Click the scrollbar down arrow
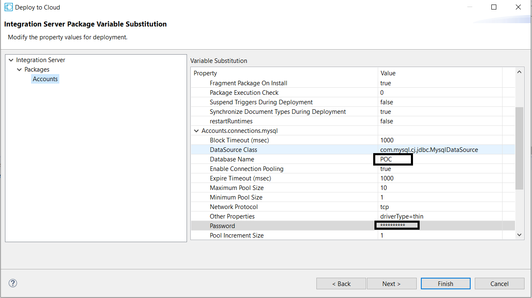 [x=519, y=235]
